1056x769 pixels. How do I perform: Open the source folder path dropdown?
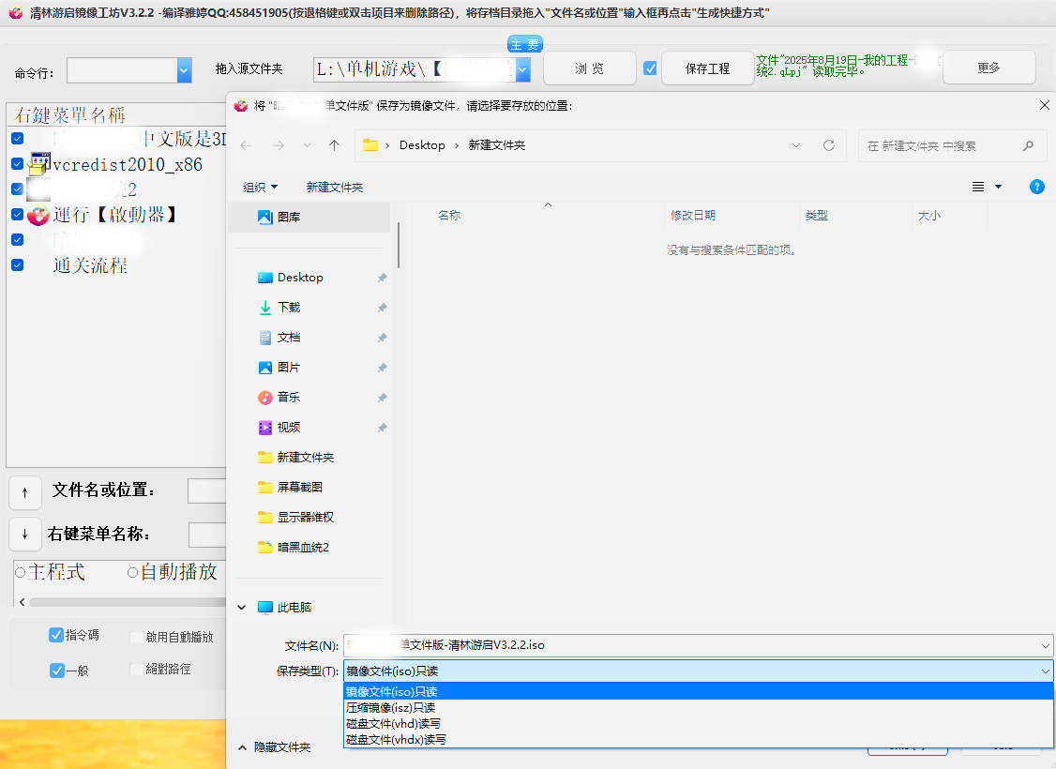click(522, 69)
